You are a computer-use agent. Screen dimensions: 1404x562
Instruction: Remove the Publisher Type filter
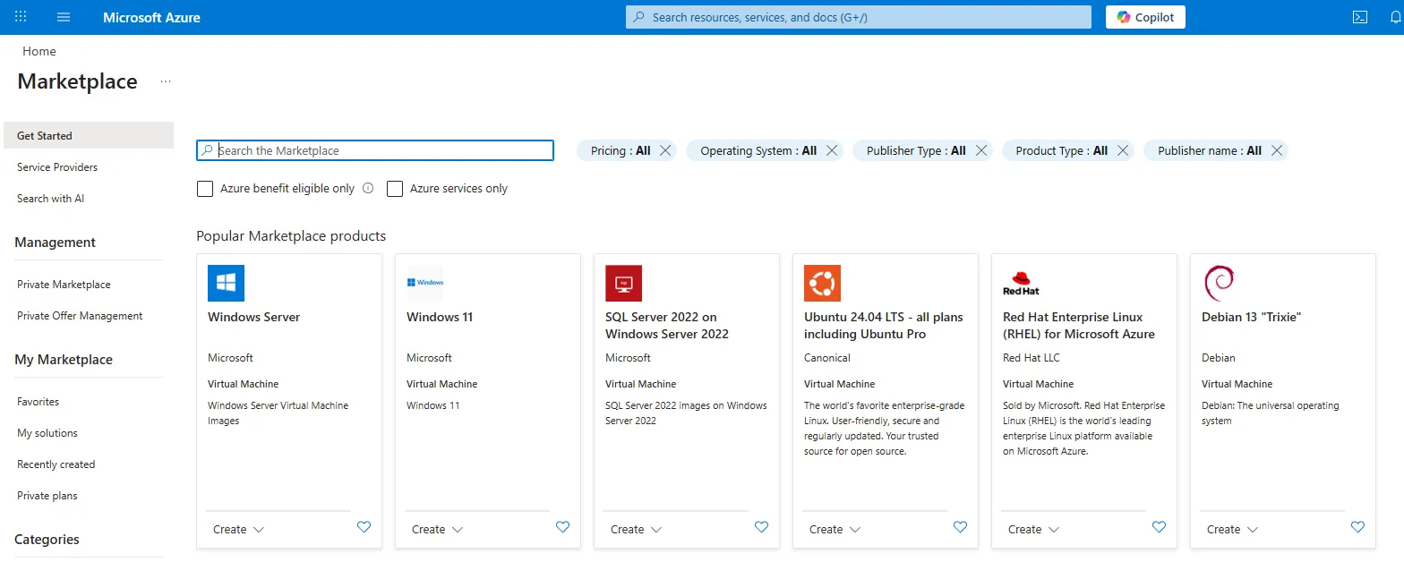pos(981,150)
